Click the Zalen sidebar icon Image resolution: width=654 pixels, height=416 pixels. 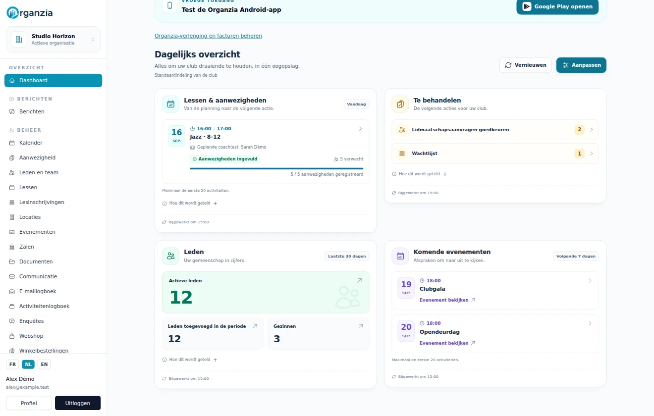click(x=12, y=247)
